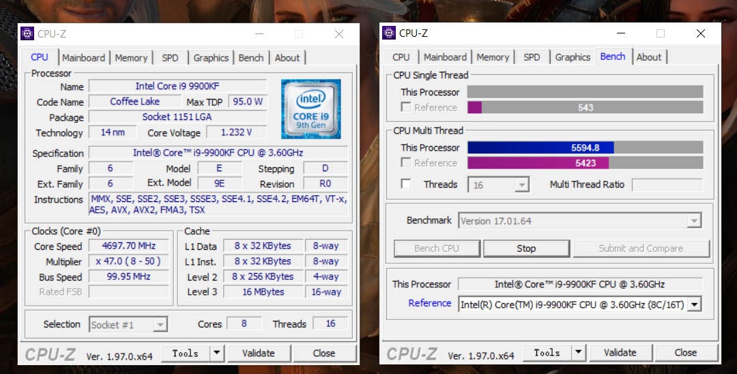The width and height of the screenshot is (737, 374).
Task: Click Tools button in right CPU-Z window
Action: pyautogui.click(x=547, y=352)
